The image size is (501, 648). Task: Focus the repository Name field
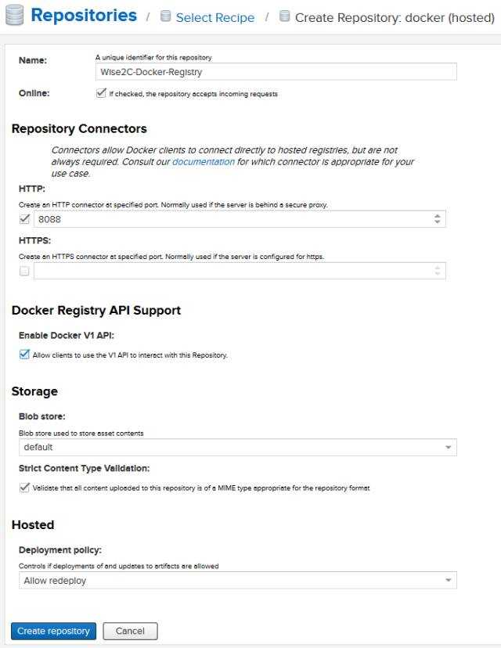click(273, 71)
